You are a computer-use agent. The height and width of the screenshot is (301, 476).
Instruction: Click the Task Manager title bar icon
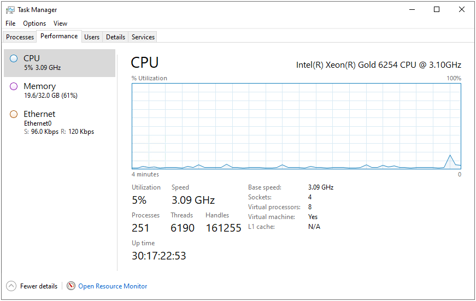[x=10, y=10]
